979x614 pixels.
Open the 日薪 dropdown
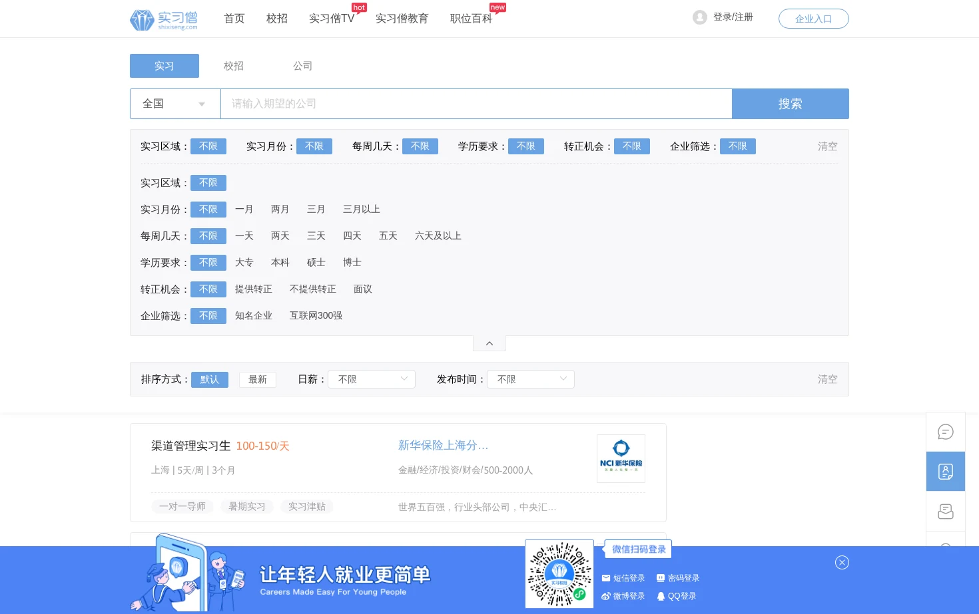372,379
